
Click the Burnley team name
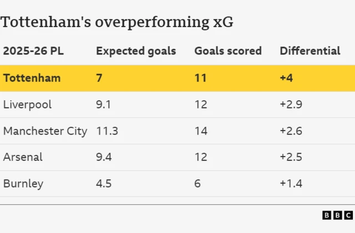tap(23, 184)
